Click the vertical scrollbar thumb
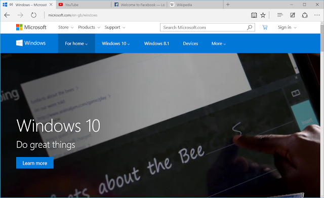Image resolution: width=324 pixels, height=198 pixels. (x=322, y=39)
